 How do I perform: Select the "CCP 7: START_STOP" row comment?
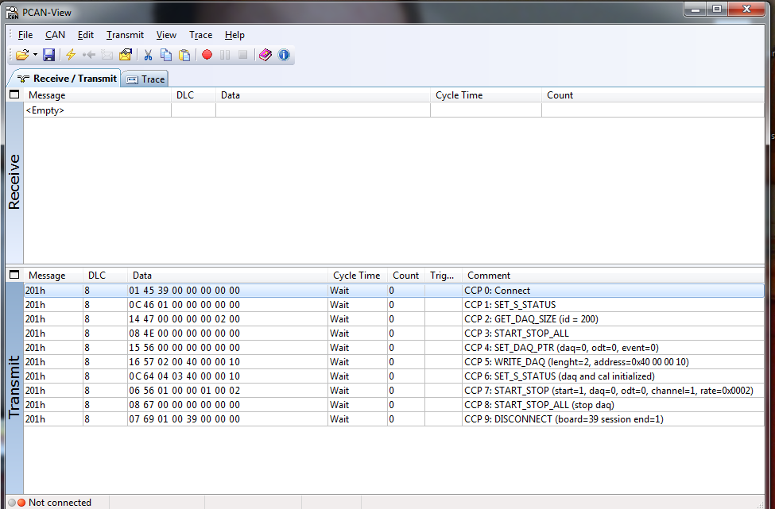click(608, 391)
